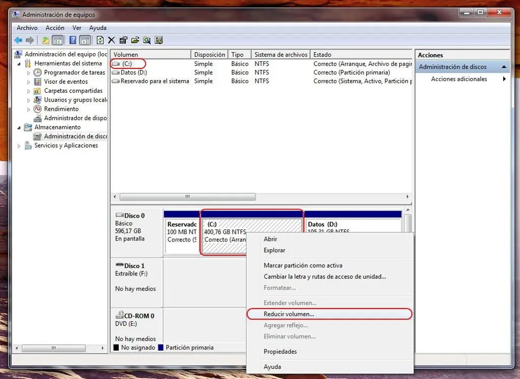Toggle the console tree show/hide button
This screenshot has height=379, width=520.
(58, 41)
